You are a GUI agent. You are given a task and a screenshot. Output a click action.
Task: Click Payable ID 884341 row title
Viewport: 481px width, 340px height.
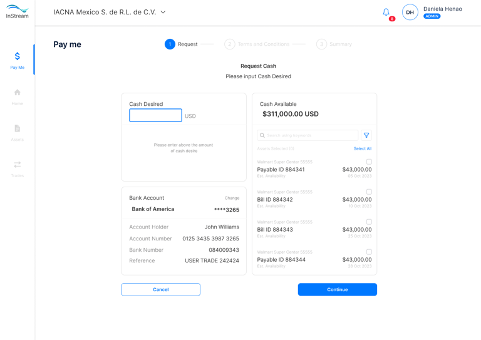pos(281,170)
